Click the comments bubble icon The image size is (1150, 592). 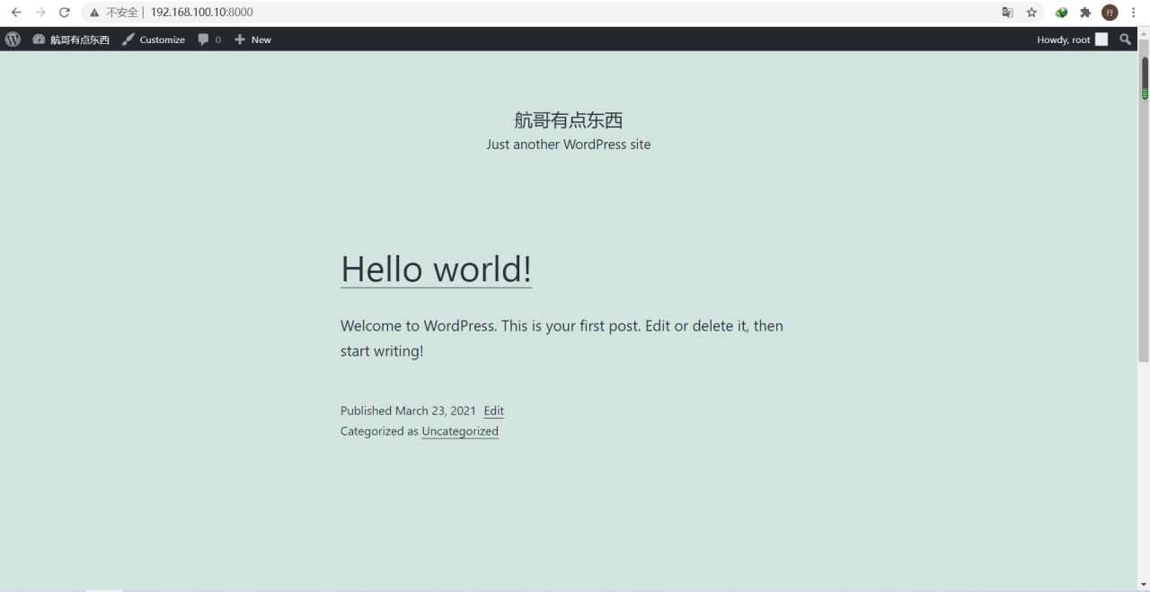pyautogui.click(x=204, y=40)
